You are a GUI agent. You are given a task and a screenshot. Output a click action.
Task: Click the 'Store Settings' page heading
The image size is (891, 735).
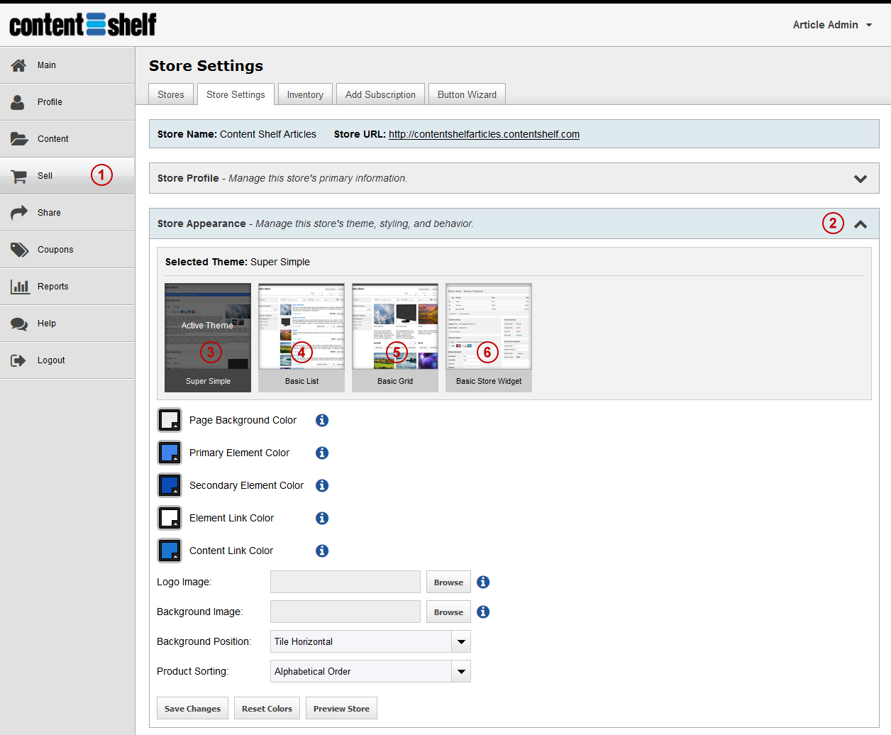[206, 66]
